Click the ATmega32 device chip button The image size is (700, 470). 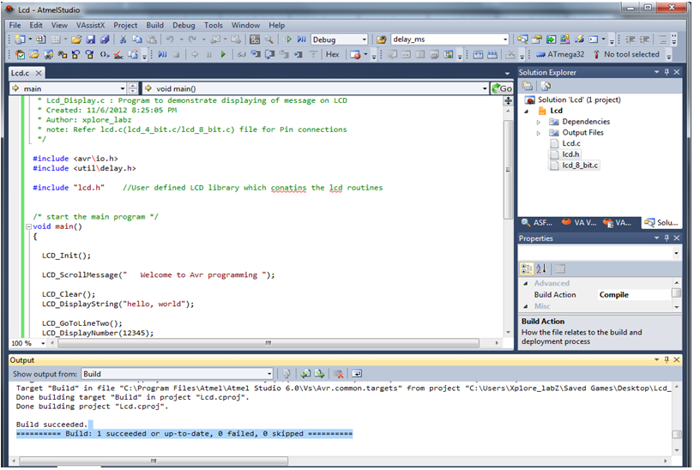coord(560,54)
